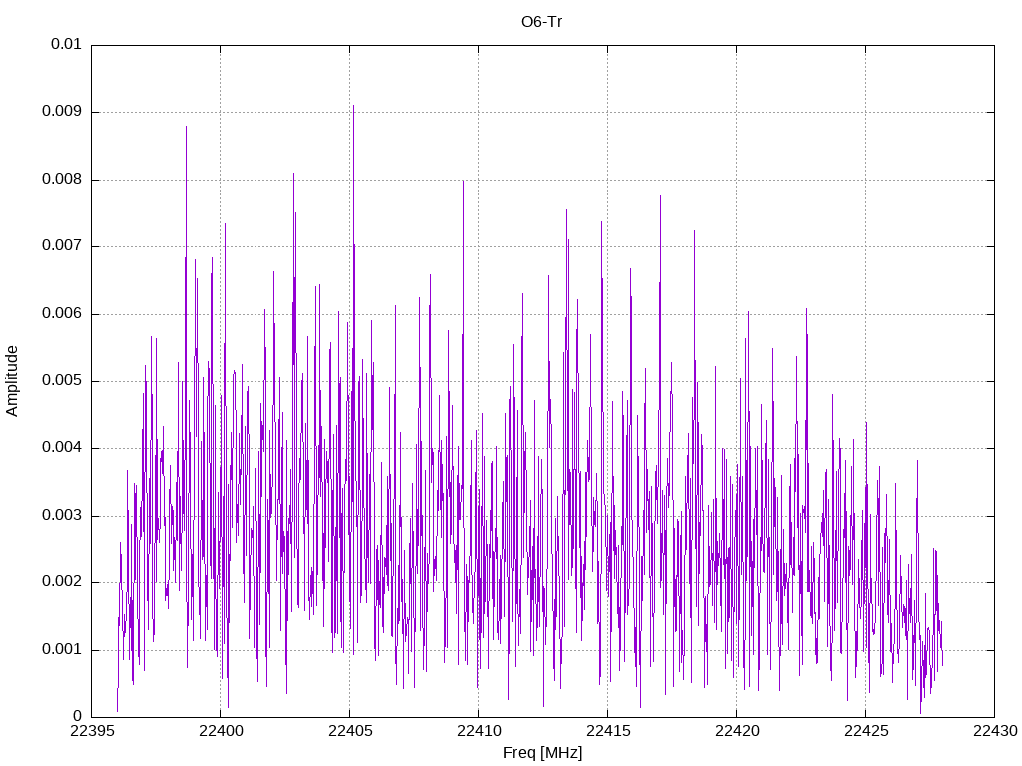Click the y-axis tick label 0.007
Viewport: 1022px width, 766px height.
click(62, 246)
